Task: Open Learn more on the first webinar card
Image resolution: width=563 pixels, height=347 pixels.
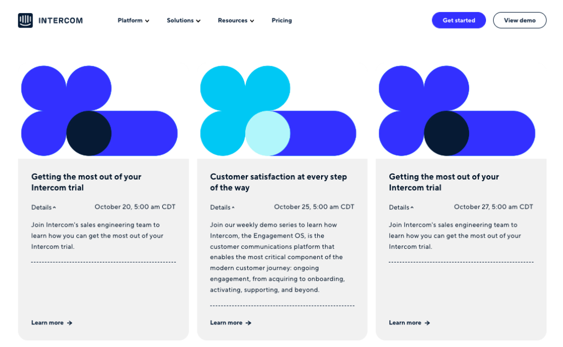Action: [48, 323]
